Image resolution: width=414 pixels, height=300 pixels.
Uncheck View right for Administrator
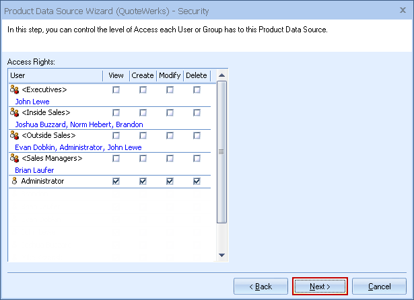pos(116,181)
